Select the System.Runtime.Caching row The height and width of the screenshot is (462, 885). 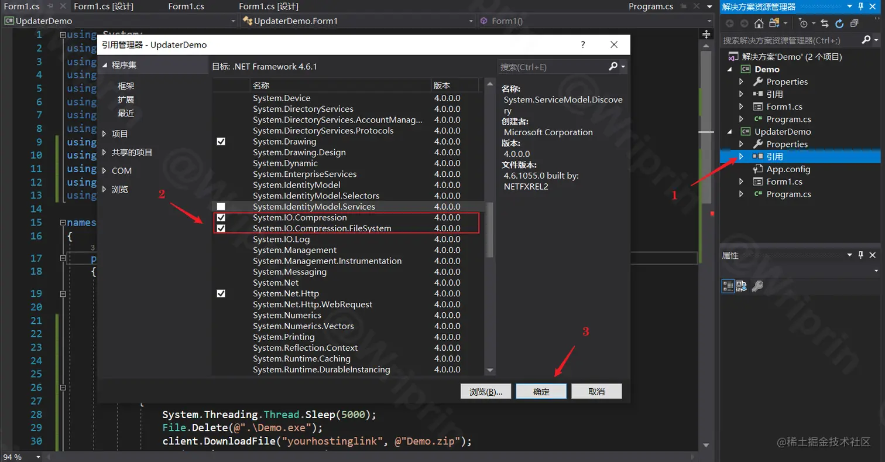(x=348, y=358)
